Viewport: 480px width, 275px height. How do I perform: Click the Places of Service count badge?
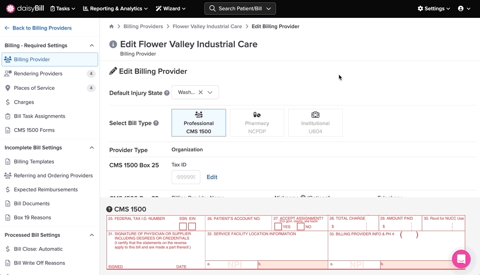click(91, 88)
